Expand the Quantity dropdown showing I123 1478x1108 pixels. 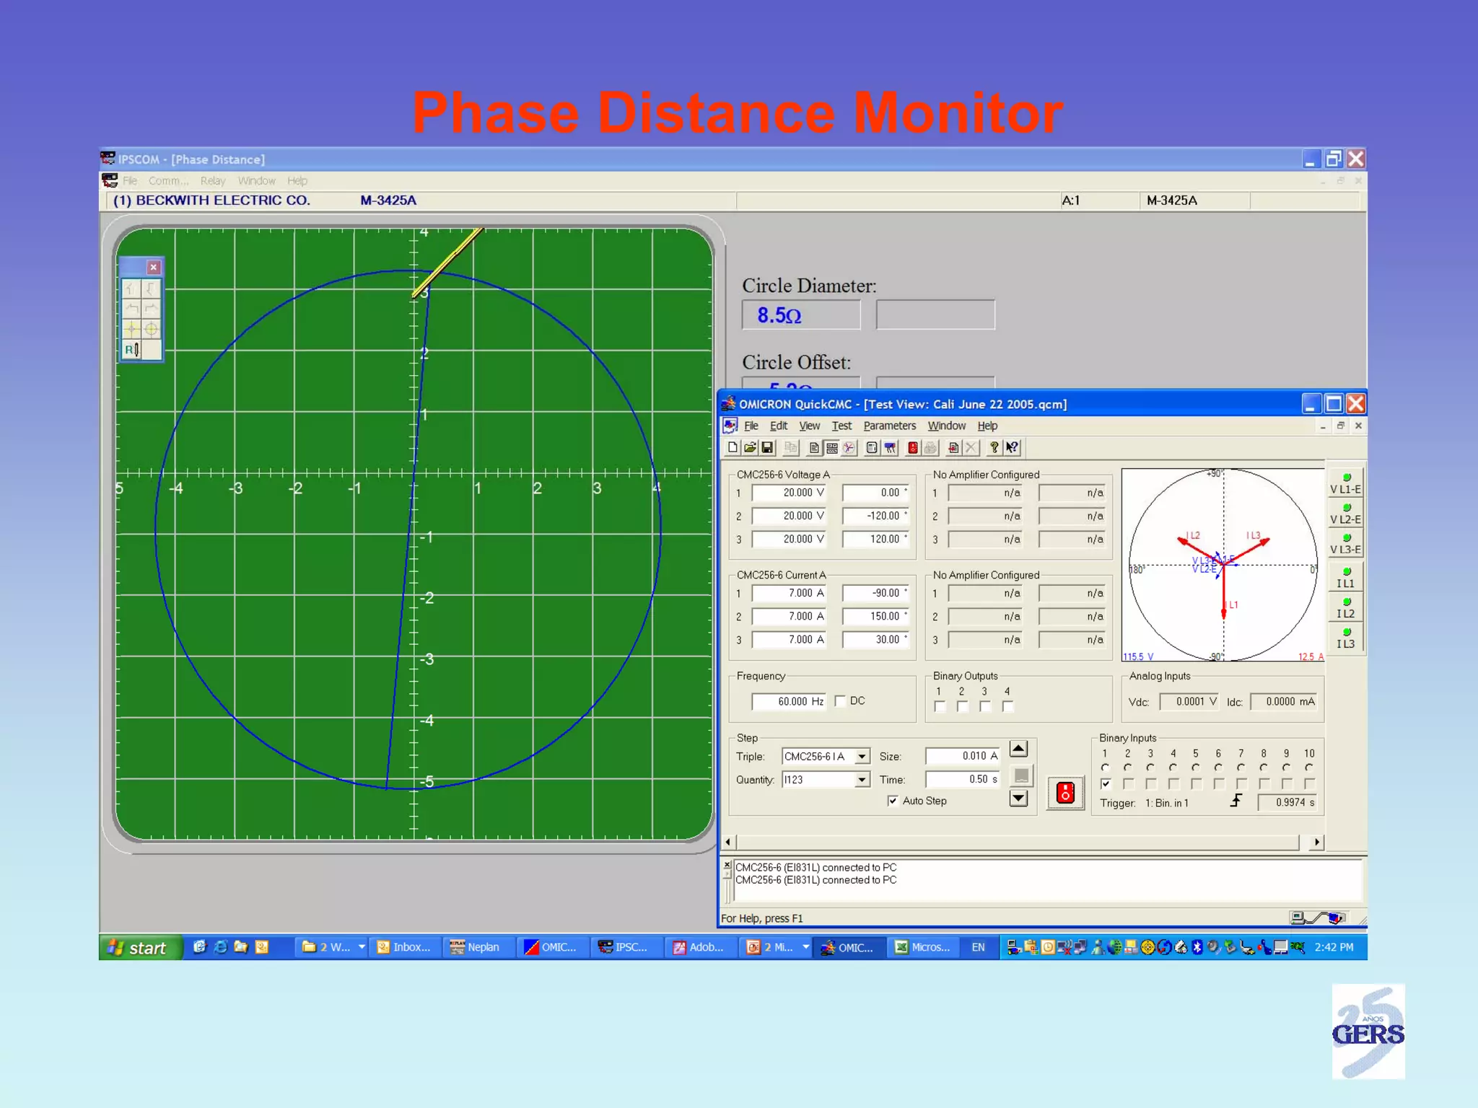tap(862, 780)
